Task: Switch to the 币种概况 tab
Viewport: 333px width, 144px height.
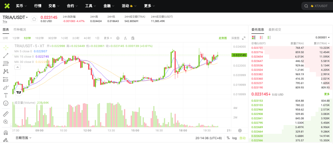Action: coord(20,29)
